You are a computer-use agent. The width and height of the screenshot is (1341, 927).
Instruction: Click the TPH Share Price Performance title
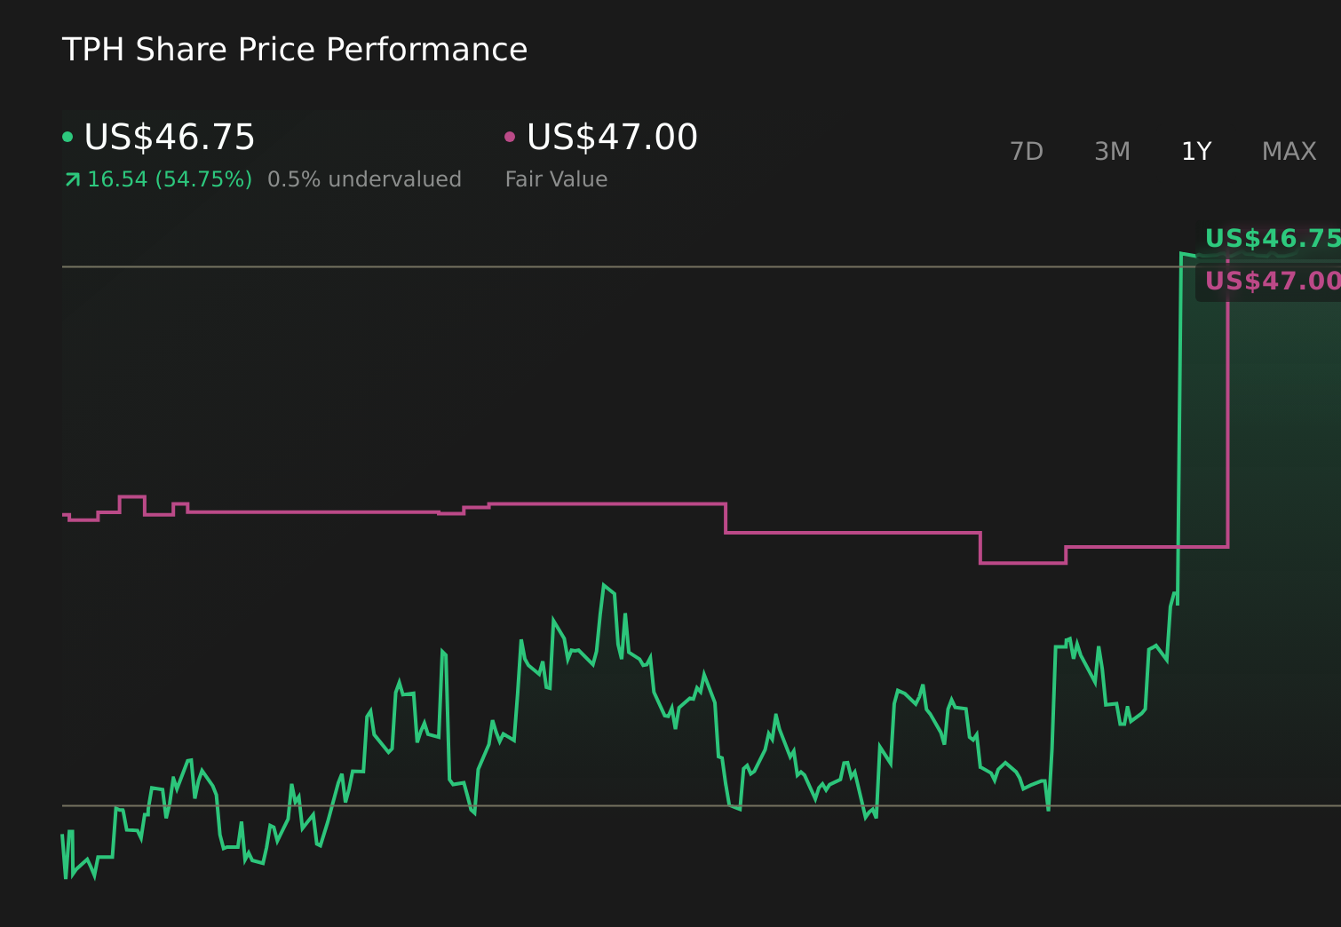coord(295,50)
